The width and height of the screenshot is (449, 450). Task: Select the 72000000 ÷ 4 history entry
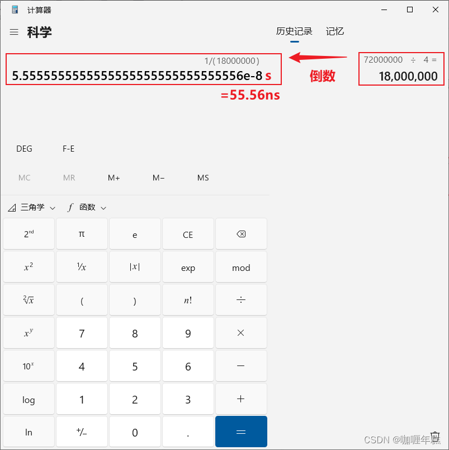pyautogui.click(x=401, y=69)
